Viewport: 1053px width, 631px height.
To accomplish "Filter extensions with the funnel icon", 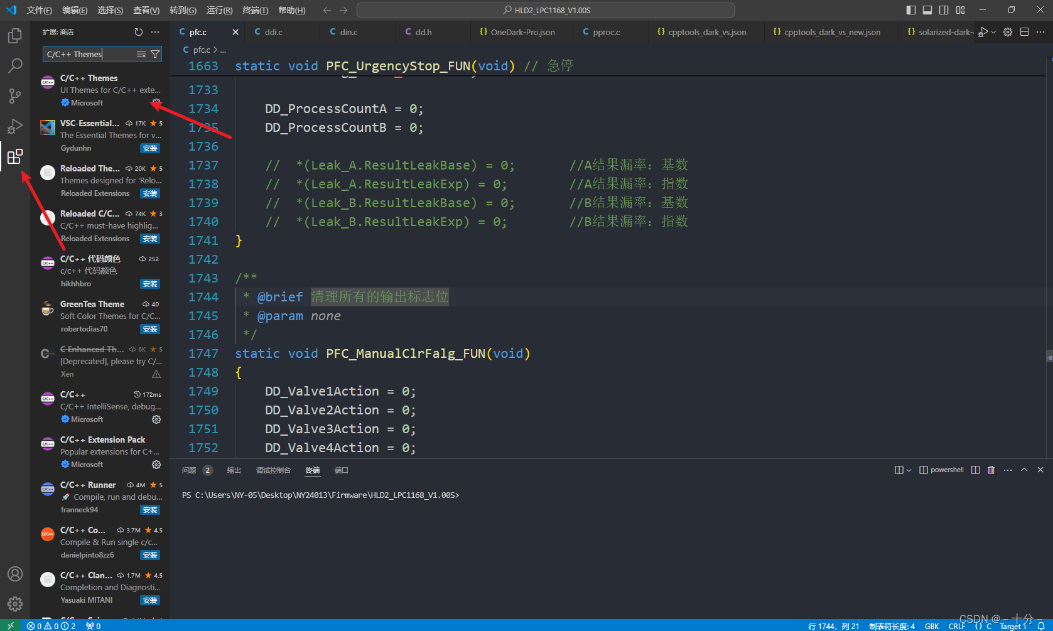I will 155,54.
